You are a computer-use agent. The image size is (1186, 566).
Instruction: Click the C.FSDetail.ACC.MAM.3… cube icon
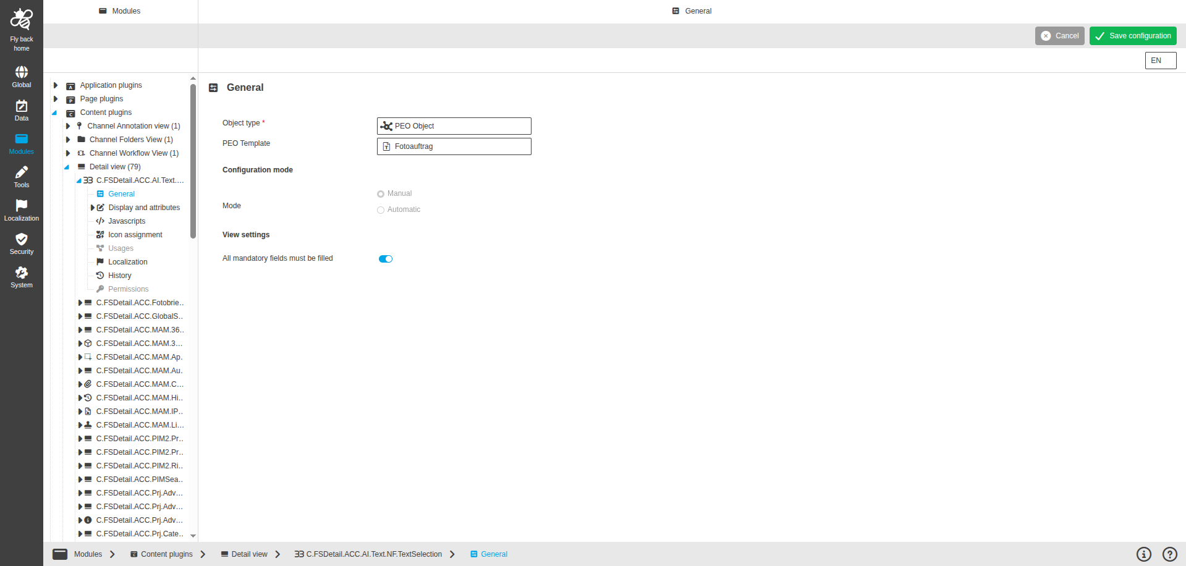click(88, 344)
